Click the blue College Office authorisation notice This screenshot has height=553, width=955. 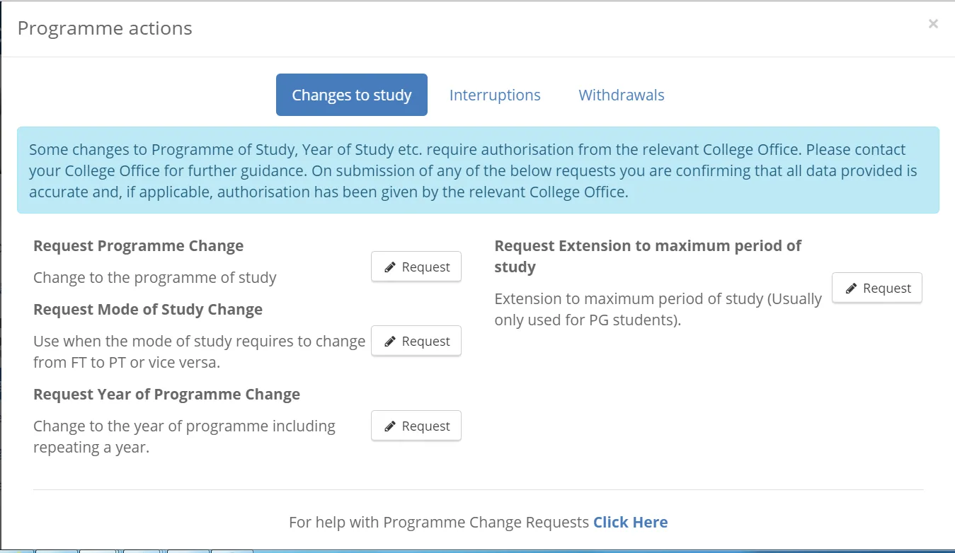point(477,170)
